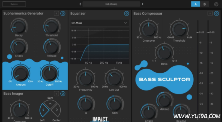222x122 pixels.
Task: Toggle the Equalizer power button
Action: click(126, 14)
